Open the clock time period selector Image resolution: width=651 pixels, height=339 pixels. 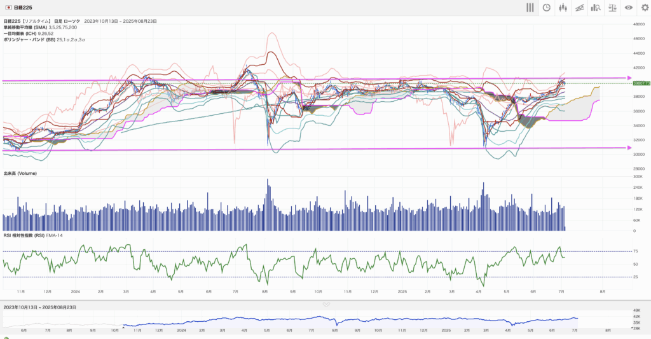(x=546, y=8)
